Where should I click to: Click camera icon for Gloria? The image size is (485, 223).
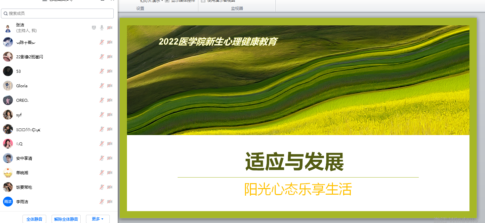pyautogui.click(x=110, y=86)
